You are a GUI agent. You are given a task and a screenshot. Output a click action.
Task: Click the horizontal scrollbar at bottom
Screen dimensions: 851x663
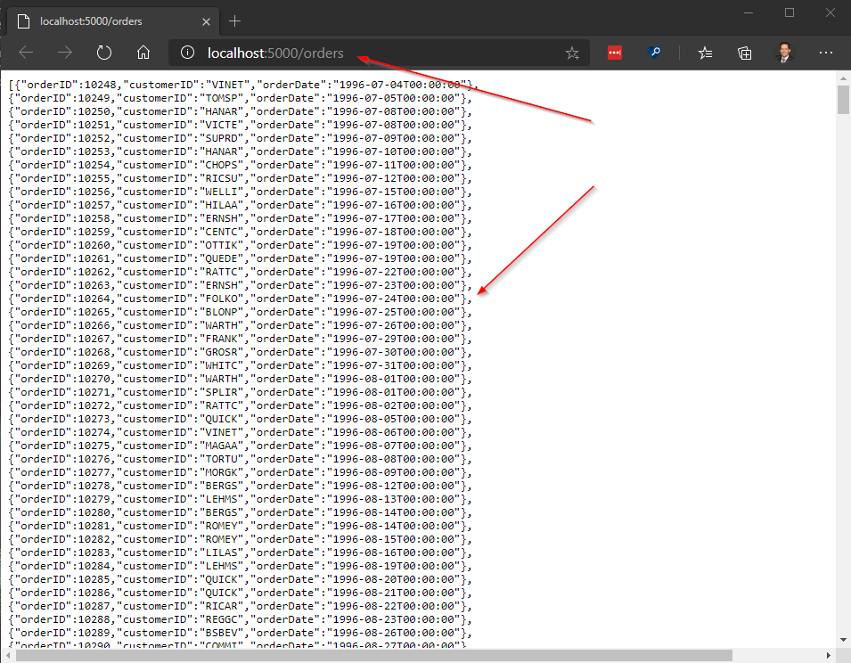click(374, 655)
